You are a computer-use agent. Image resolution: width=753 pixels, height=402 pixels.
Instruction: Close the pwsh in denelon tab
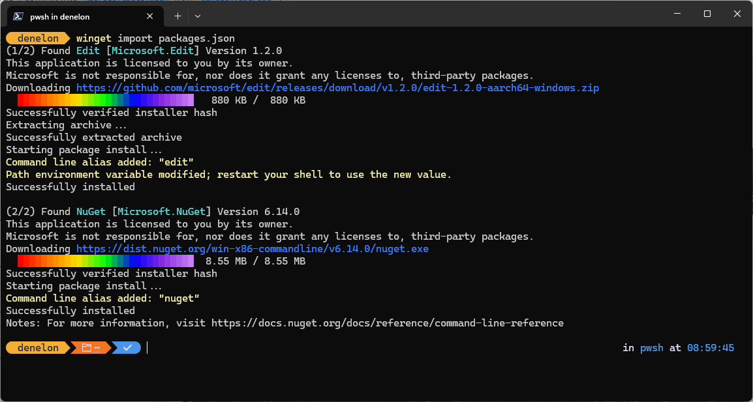[149, 16]
